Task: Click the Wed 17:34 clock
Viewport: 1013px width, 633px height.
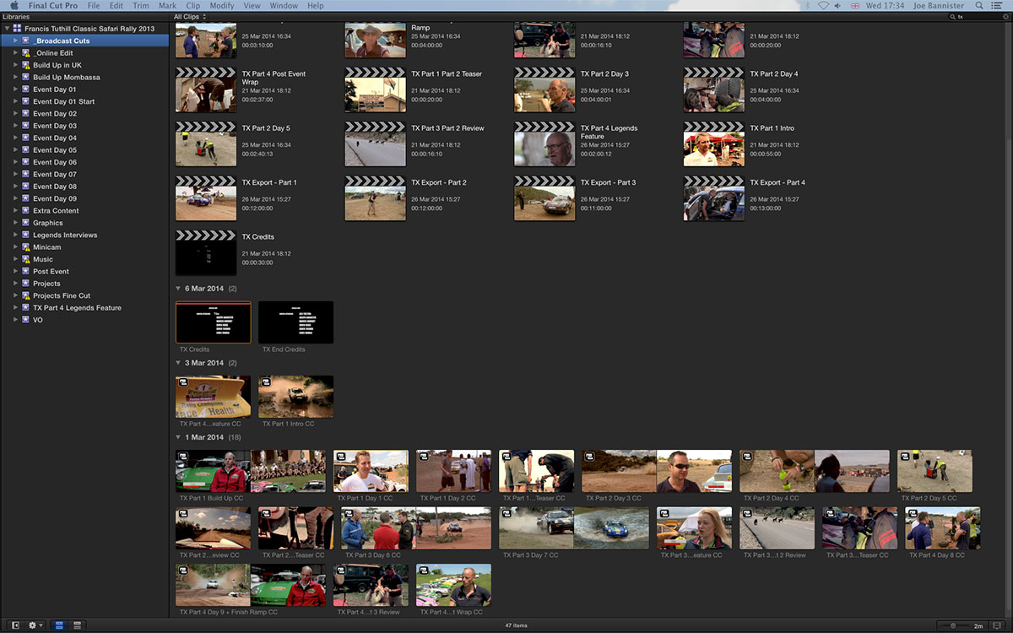Action: 885,5
